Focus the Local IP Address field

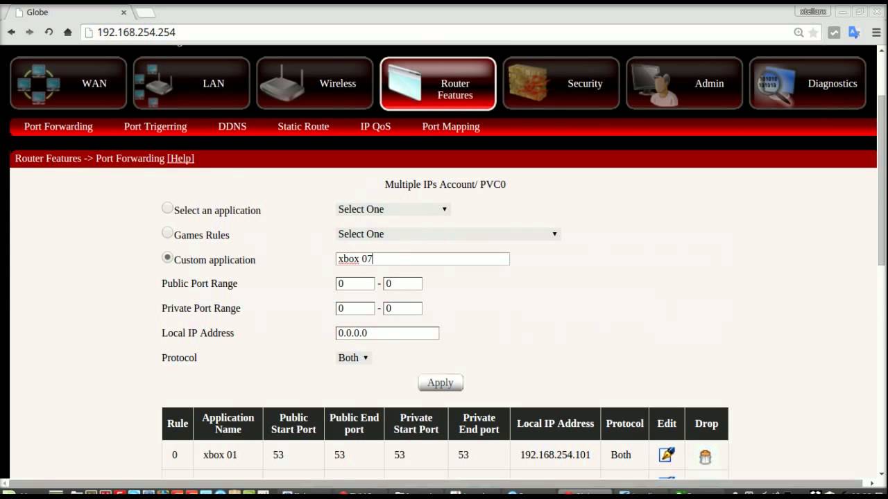pyautogui.click(x=387, y=333)
